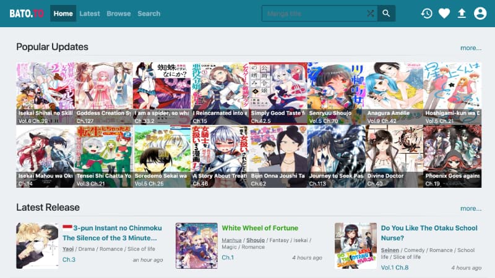Open the Browse nav tab
Screen dimensions: 495x278
tap(119, 14)
